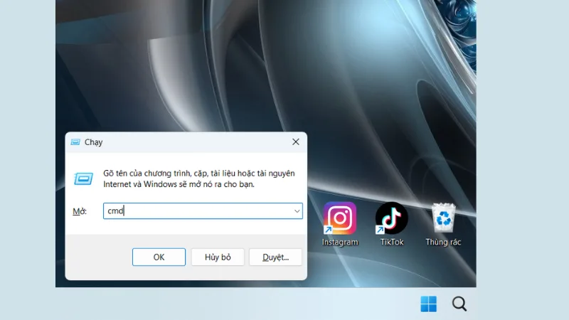Expand the Mở combo box dropdown arrow
Viewport: 569px width, 320px height.
(296, 211)
